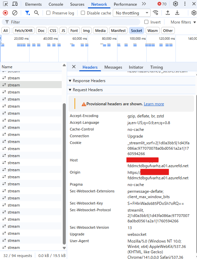Filter by Doc requests
The image size is (197, 259).
(41, 31)
